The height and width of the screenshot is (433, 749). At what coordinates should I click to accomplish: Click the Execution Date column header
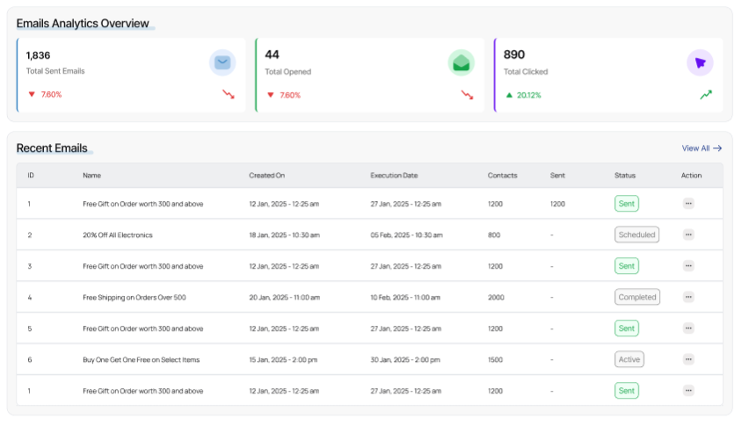394,176
